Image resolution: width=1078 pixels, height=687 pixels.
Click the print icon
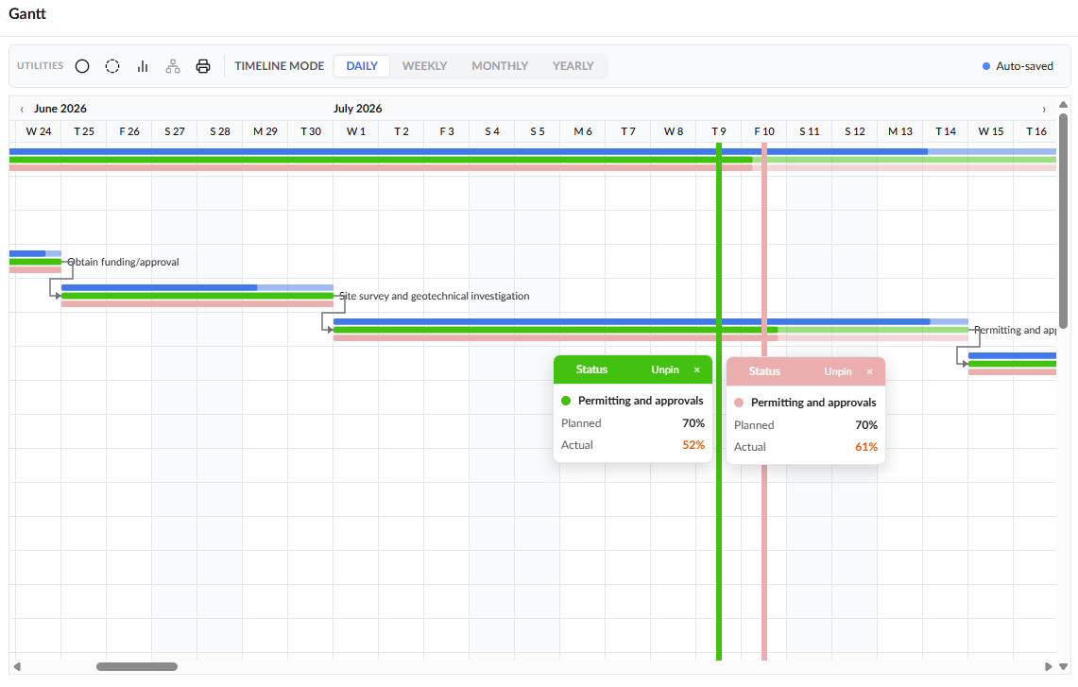203,66
